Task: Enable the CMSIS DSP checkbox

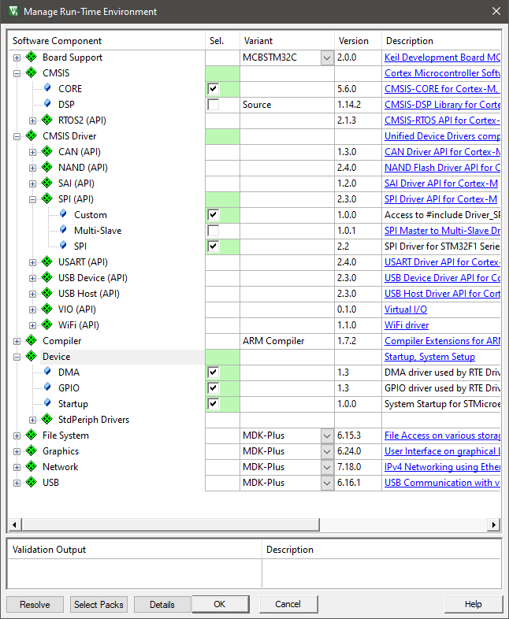Action: tap(214, 104)
